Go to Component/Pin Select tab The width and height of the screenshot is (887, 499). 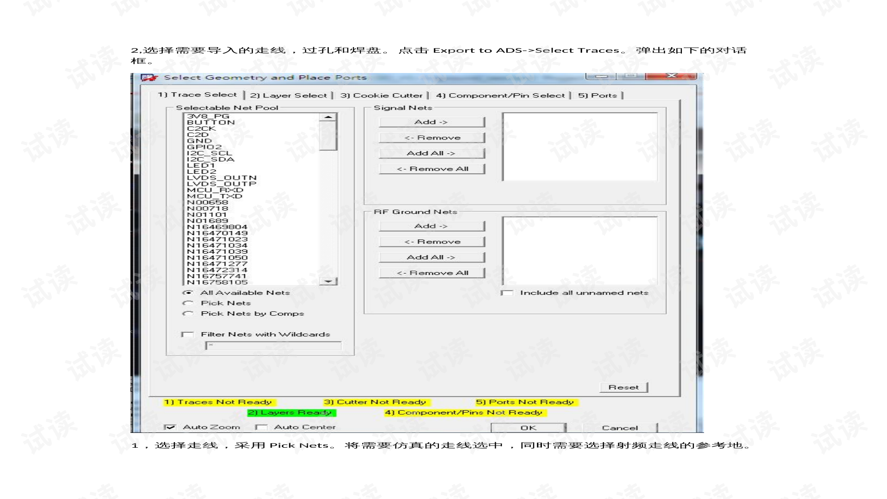point(500,96)
